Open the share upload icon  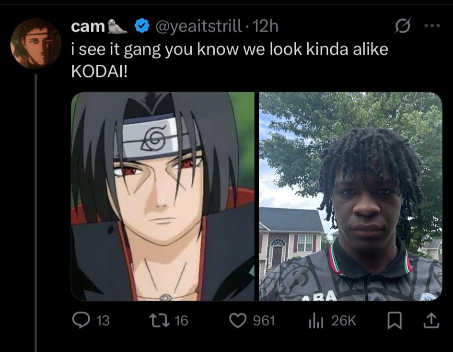431,321
